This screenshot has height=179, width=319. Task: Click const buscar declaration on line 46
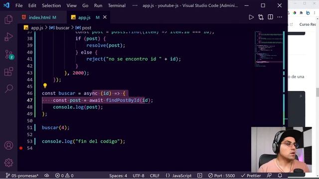(59, 93)
